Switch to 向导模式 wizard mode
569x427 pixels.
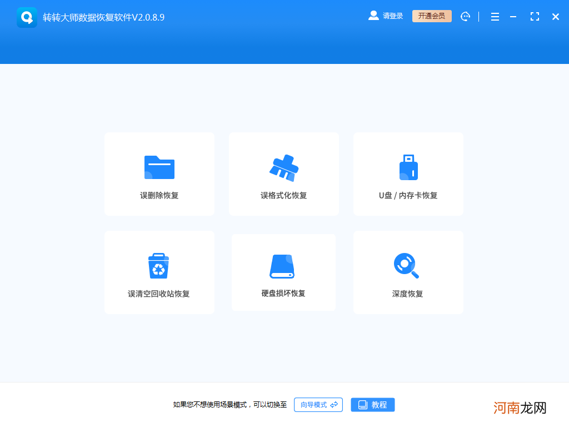pos(318,405)
